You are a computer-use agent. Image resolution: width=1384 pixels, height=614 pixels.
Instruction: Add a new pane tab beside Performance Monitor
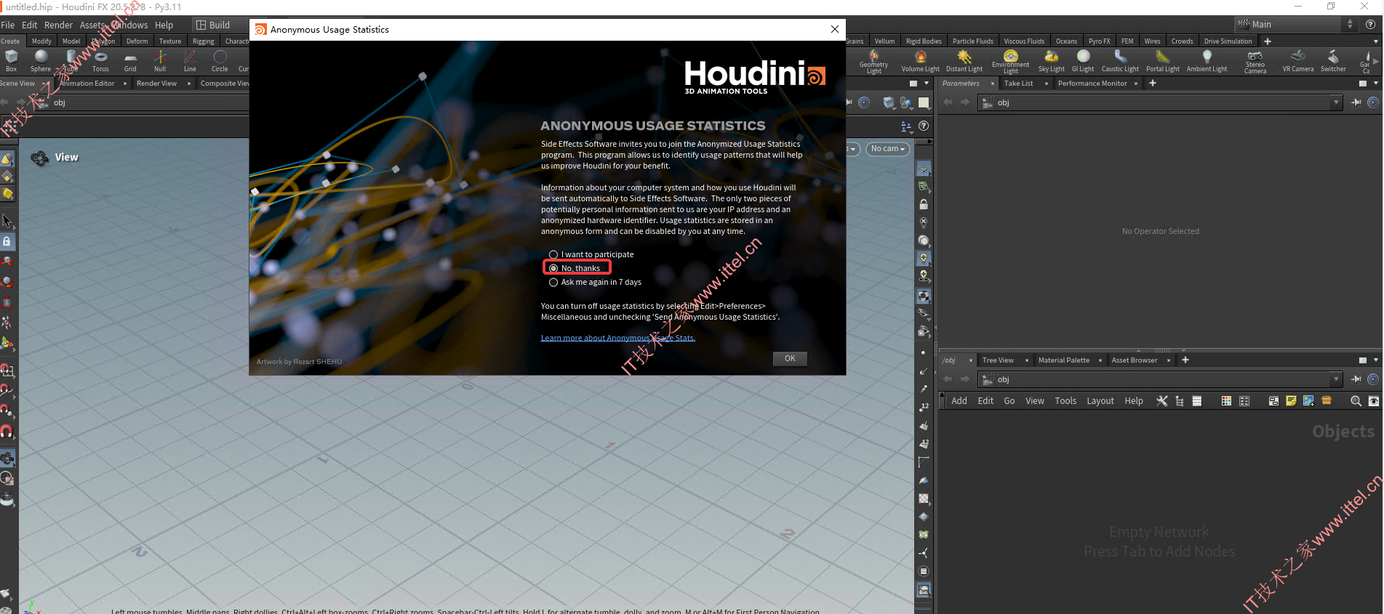pyautogui.click(x=1153, y=84)
